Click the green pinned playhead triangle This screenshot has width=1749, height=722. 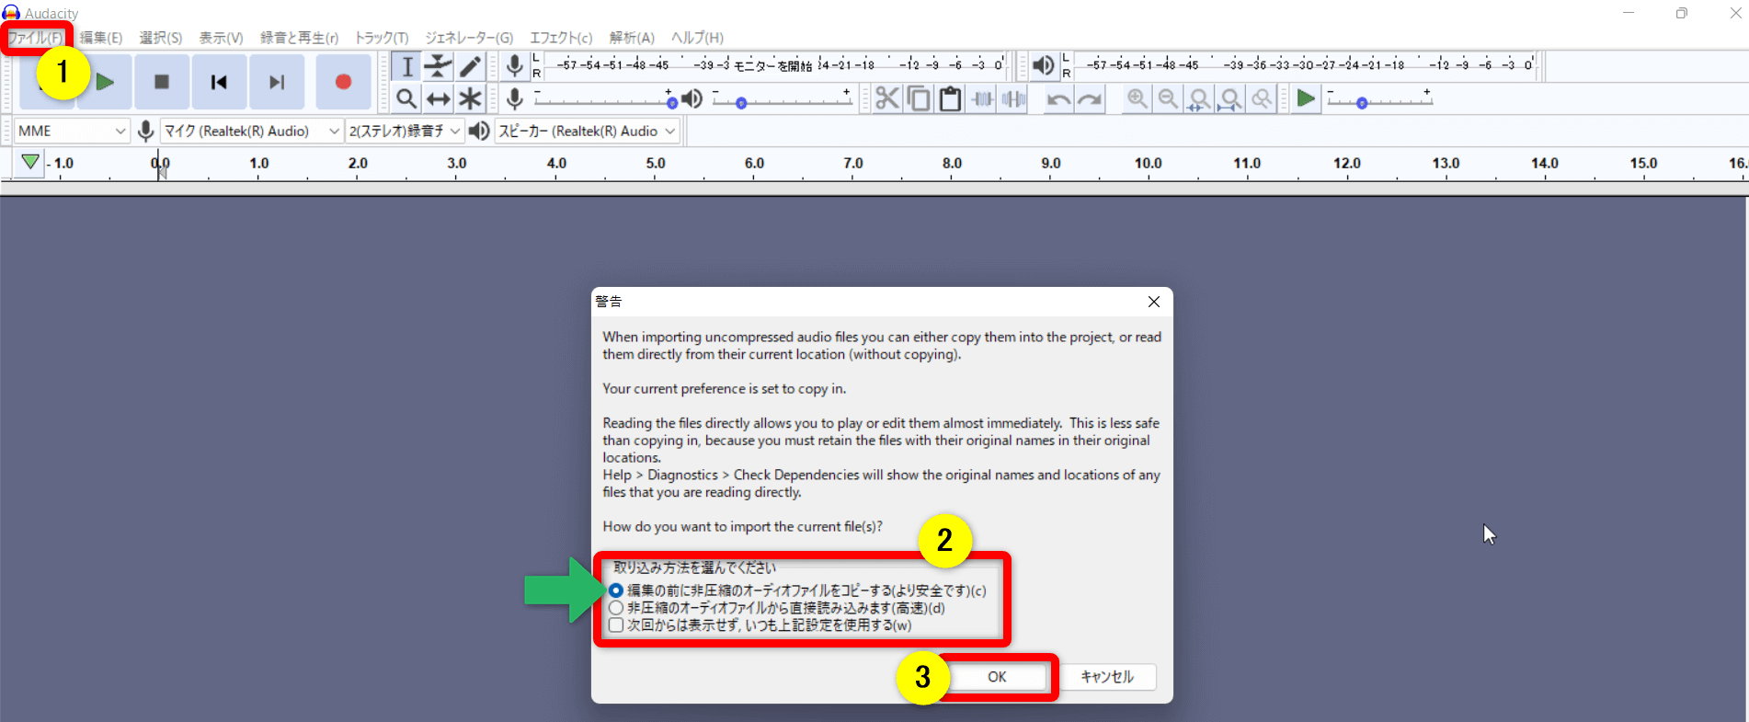[30, 163]
